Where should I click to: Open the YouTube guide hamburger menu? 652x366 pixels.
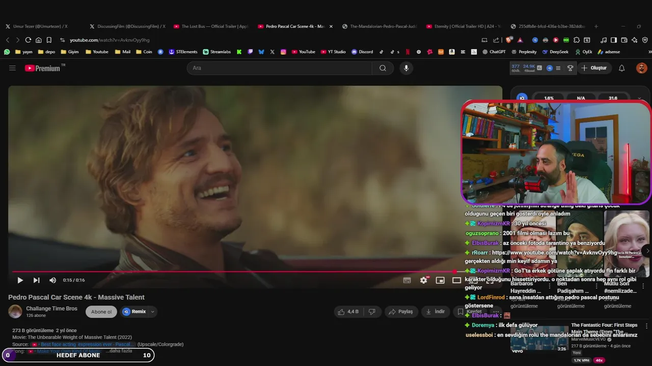point(12,68)
